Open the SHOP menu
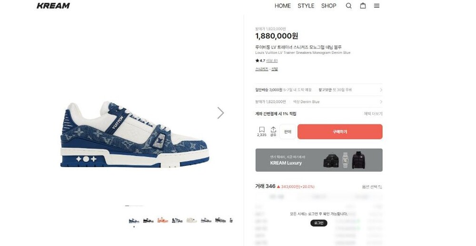This screenshot has height=246, width=476. click(x=329, y=6)
